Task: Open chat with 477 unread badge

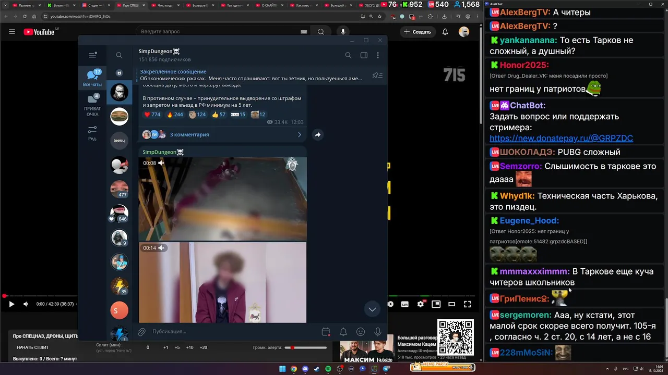Action: [x=120, y=189]
